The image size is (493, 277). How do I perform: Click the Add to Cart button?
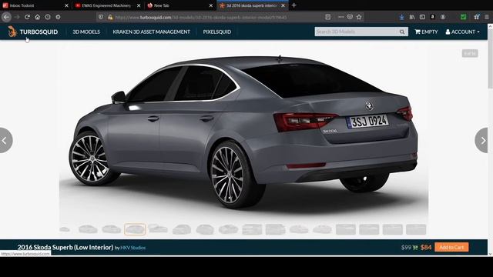click(x=451, y=247)
